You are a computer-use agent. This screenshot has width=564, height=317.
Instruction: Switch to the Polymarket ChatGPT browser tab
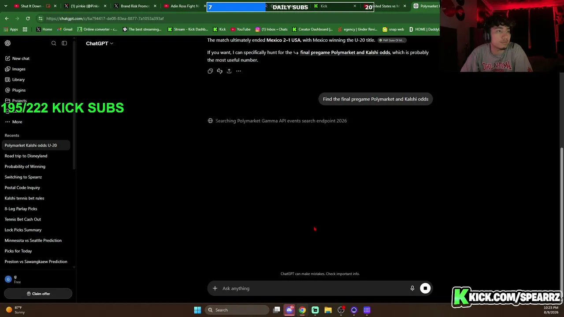425,6
